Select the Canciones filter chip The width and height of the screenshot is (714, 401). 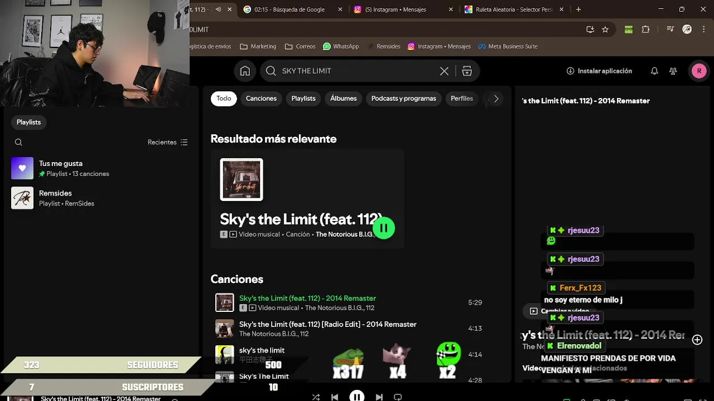261,99
